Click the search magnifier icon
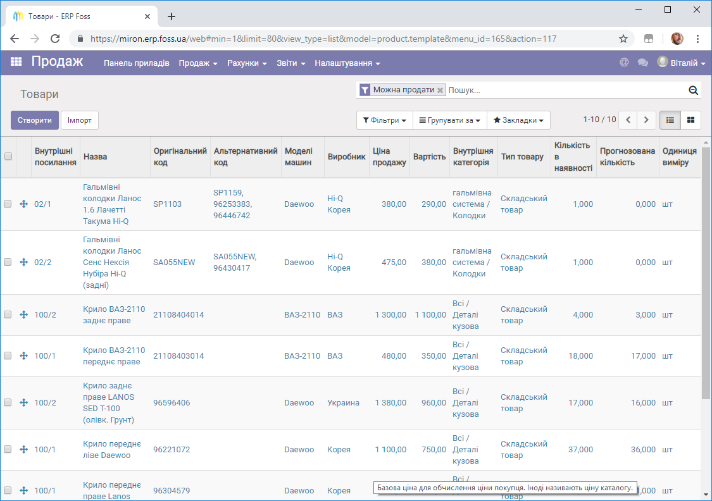Image resolution: width=712 pixels, height=501 pixels. 694,90
